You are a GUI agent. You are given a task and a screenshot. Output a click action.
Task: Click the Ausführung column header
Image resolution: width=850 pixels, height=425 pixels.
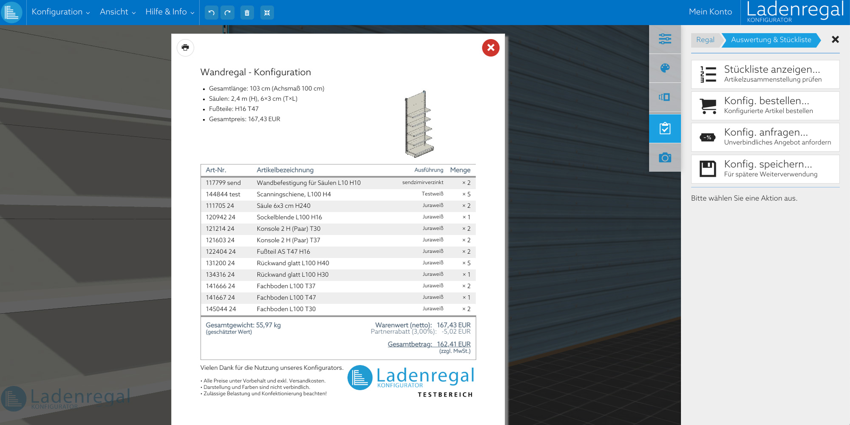tap(429, 170)
